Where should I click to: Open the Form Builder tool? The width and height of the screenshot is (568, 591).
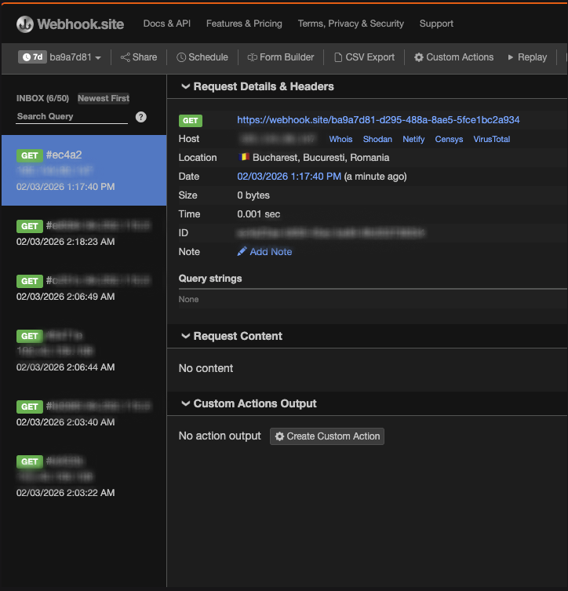(281, 57)
